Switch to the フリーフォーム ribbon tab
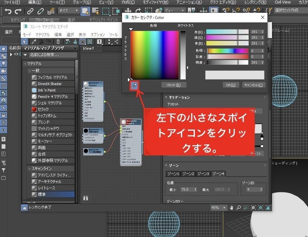308x237 pixels. 44,20
